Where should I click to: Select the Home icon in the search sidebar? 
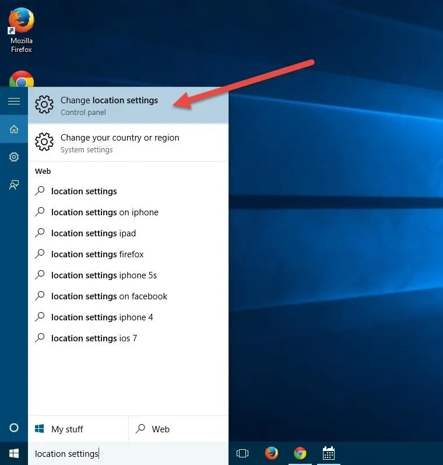pos(14,130)
